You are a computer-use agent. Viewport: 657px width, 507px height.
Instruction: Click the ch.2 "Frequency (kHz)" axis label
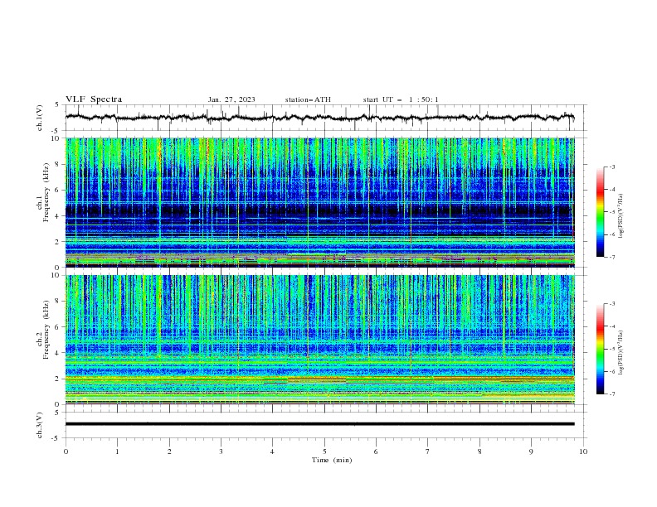tap(46, 329)
